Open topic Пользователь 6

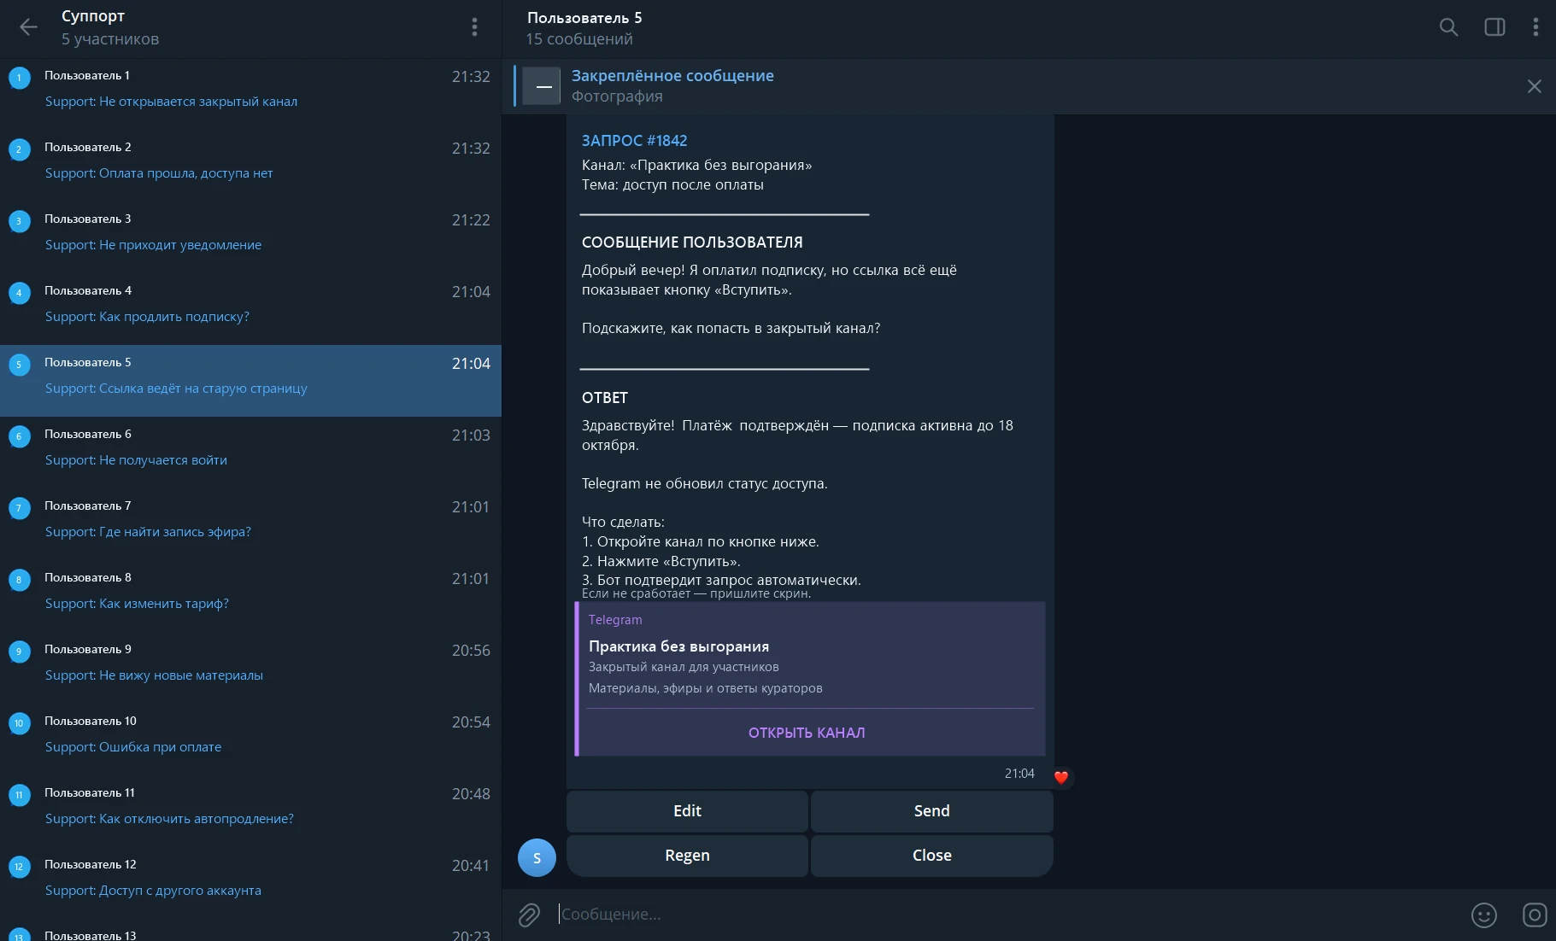(x=250, y=453)
